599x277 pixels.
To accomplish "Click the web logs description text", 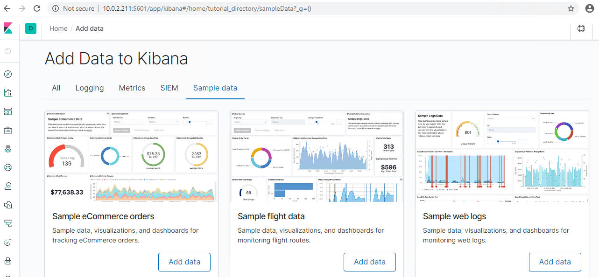I will (496, 235).
